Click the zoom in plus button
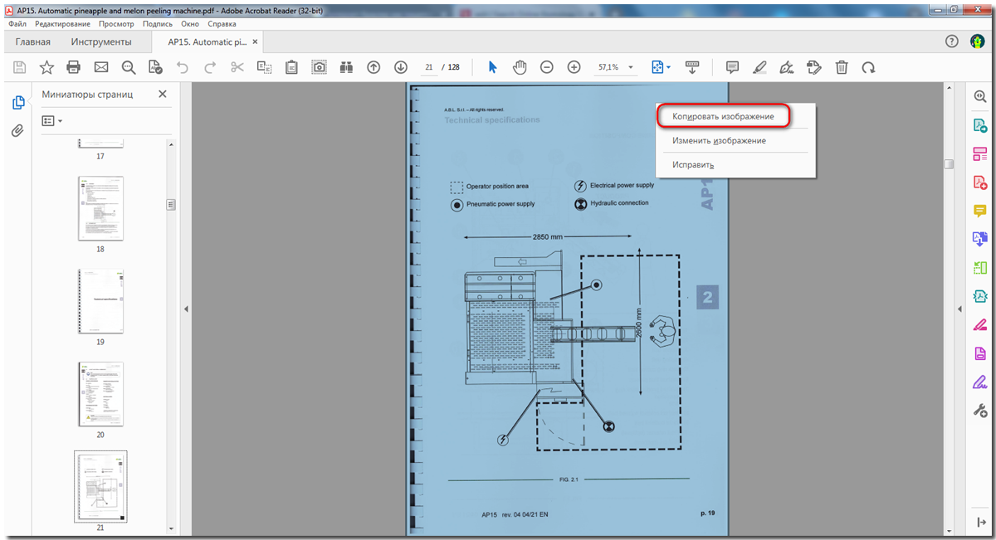996x540 pixels. tap(574, 67)
